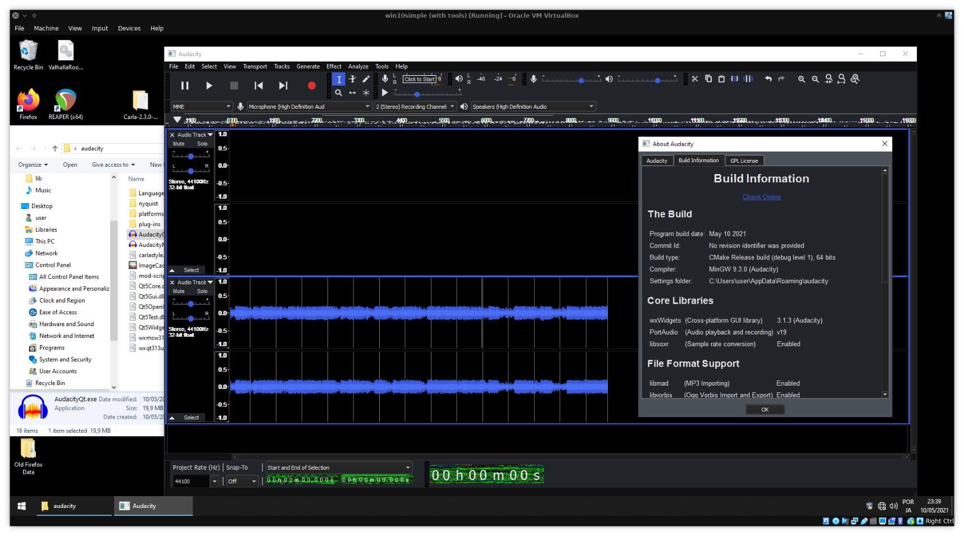This screenshot has height=536, width=964.
Task: Mute the second Audio Track
Action: pyautogui.click(x=179, y=291)
